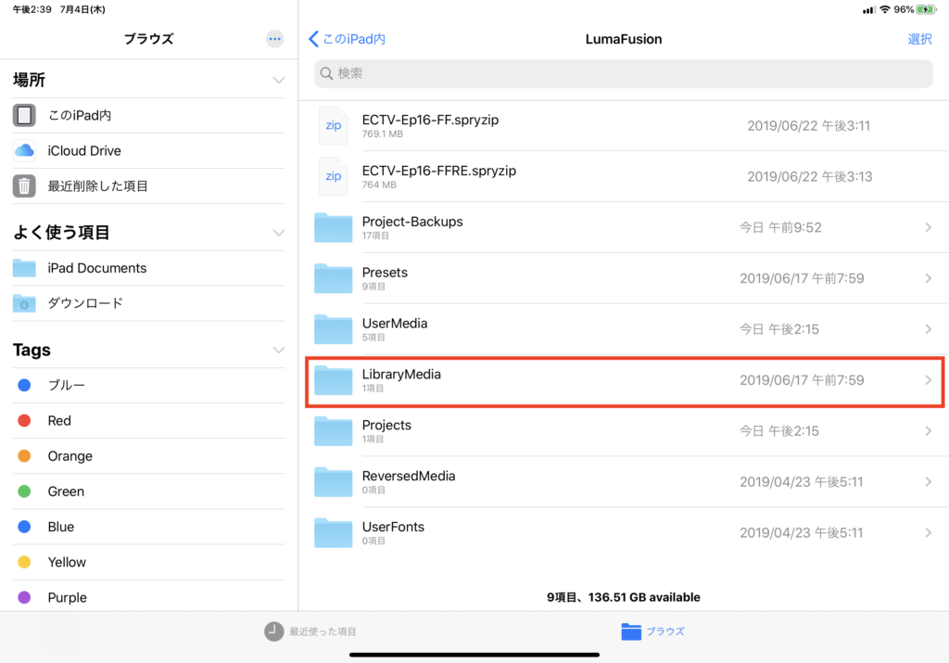Viewport: 949px width, 663px height.
Task: Select the Yellow tag dot
Action: (x=24, y=562)
